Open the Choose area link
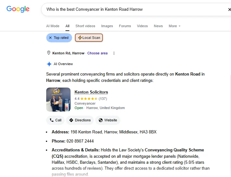 pos(97,53)
